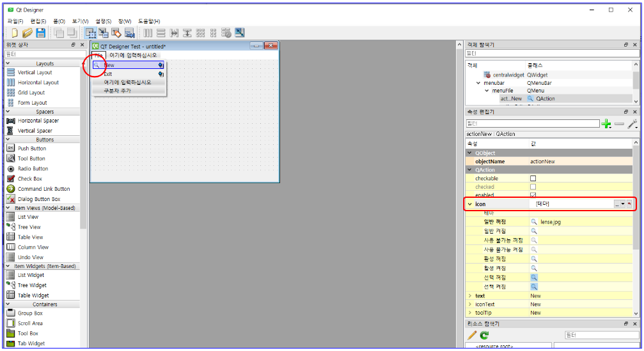Open the 도움말(H) menu
The height and width of the screenshot is (351, 644).
tap(148, 21)
